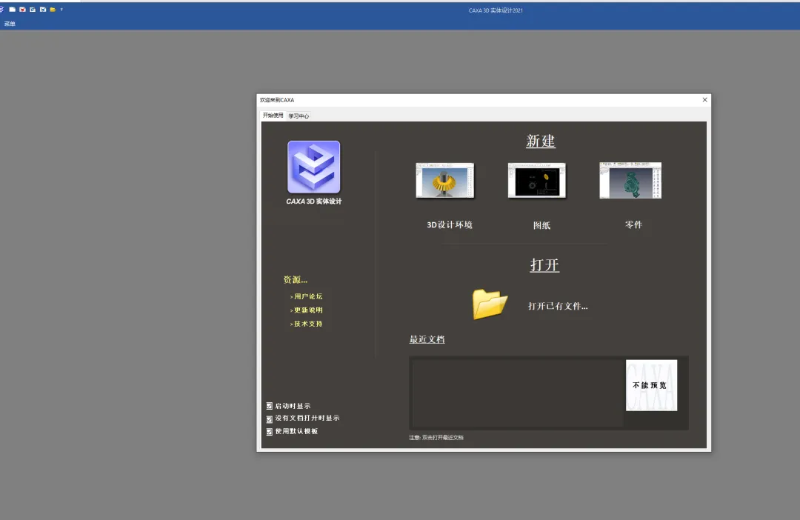The height and width of the screenshot is (520, 800).
Task: Click the recent documents list box
Action: tap(517, 393)
